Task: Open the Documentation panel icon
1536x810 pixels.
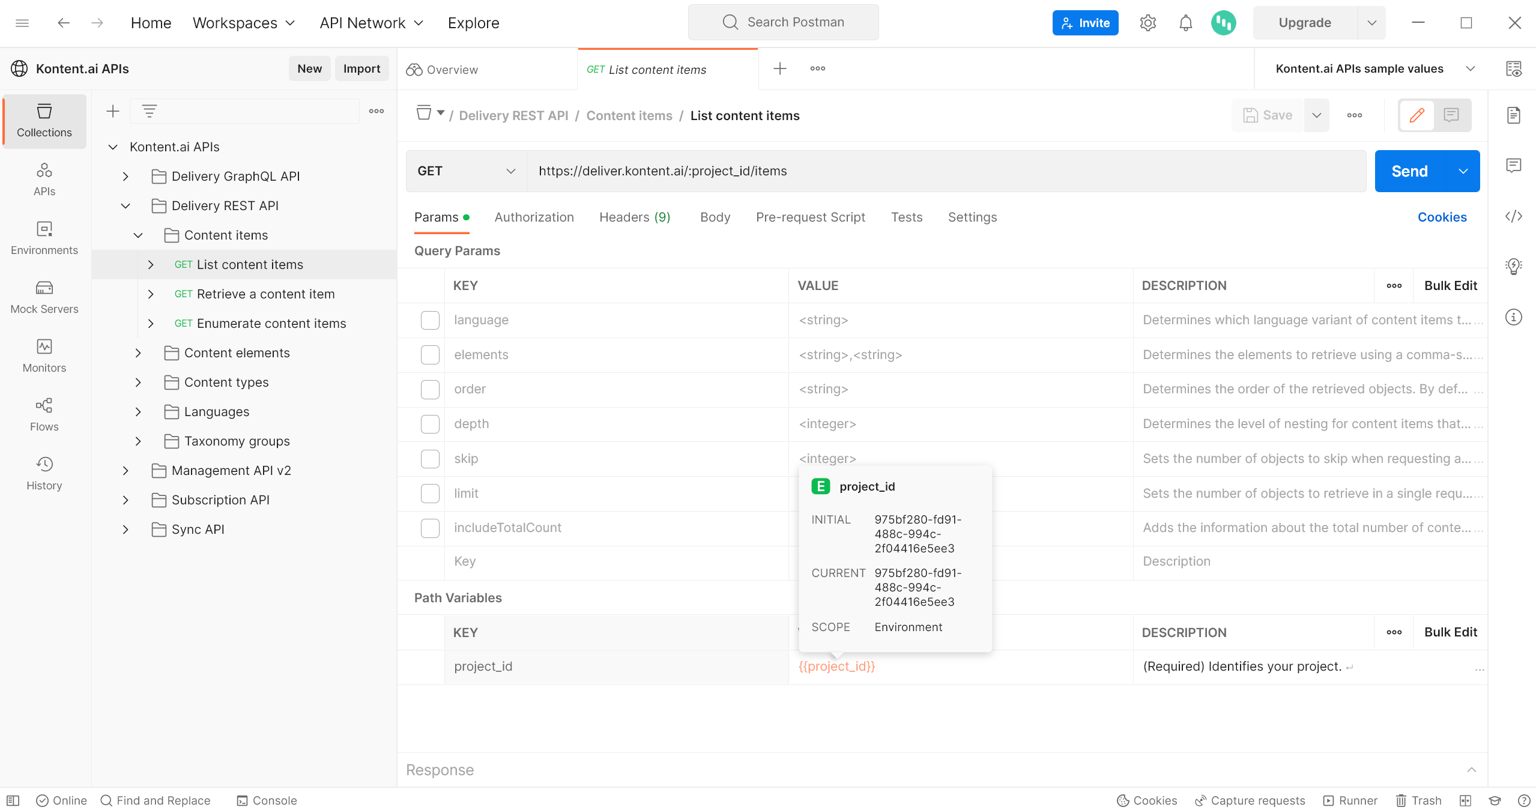Action: [1514, 115]
